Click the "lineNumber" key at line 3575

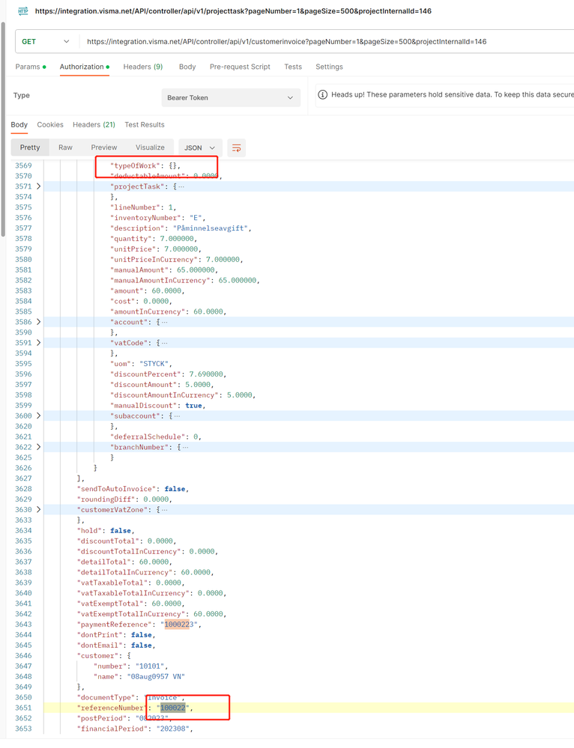pyautogui.click(x=135, y=207)
